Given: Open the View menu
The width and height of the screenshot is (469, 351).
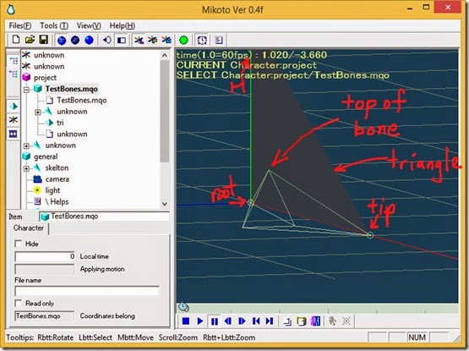Looking at the screenshot, I should pos(89,25).
